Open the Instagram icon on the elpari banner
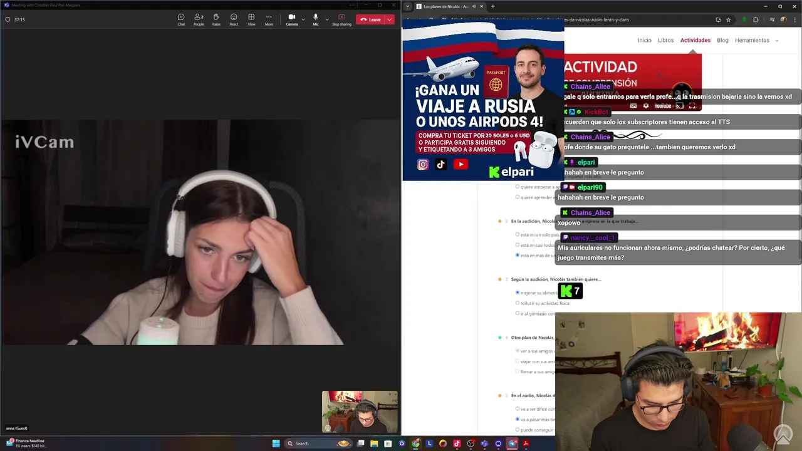This screenshot has width=802, height=451. 423,165
